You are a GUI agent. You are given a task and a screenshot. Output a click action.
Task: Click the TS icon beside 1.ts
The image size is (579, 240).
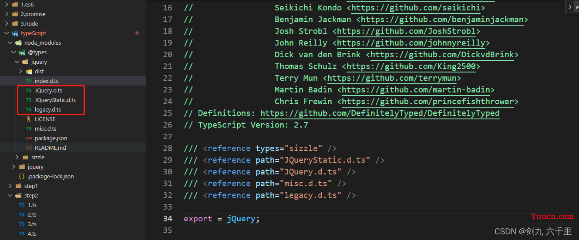(x=22, y=205)
